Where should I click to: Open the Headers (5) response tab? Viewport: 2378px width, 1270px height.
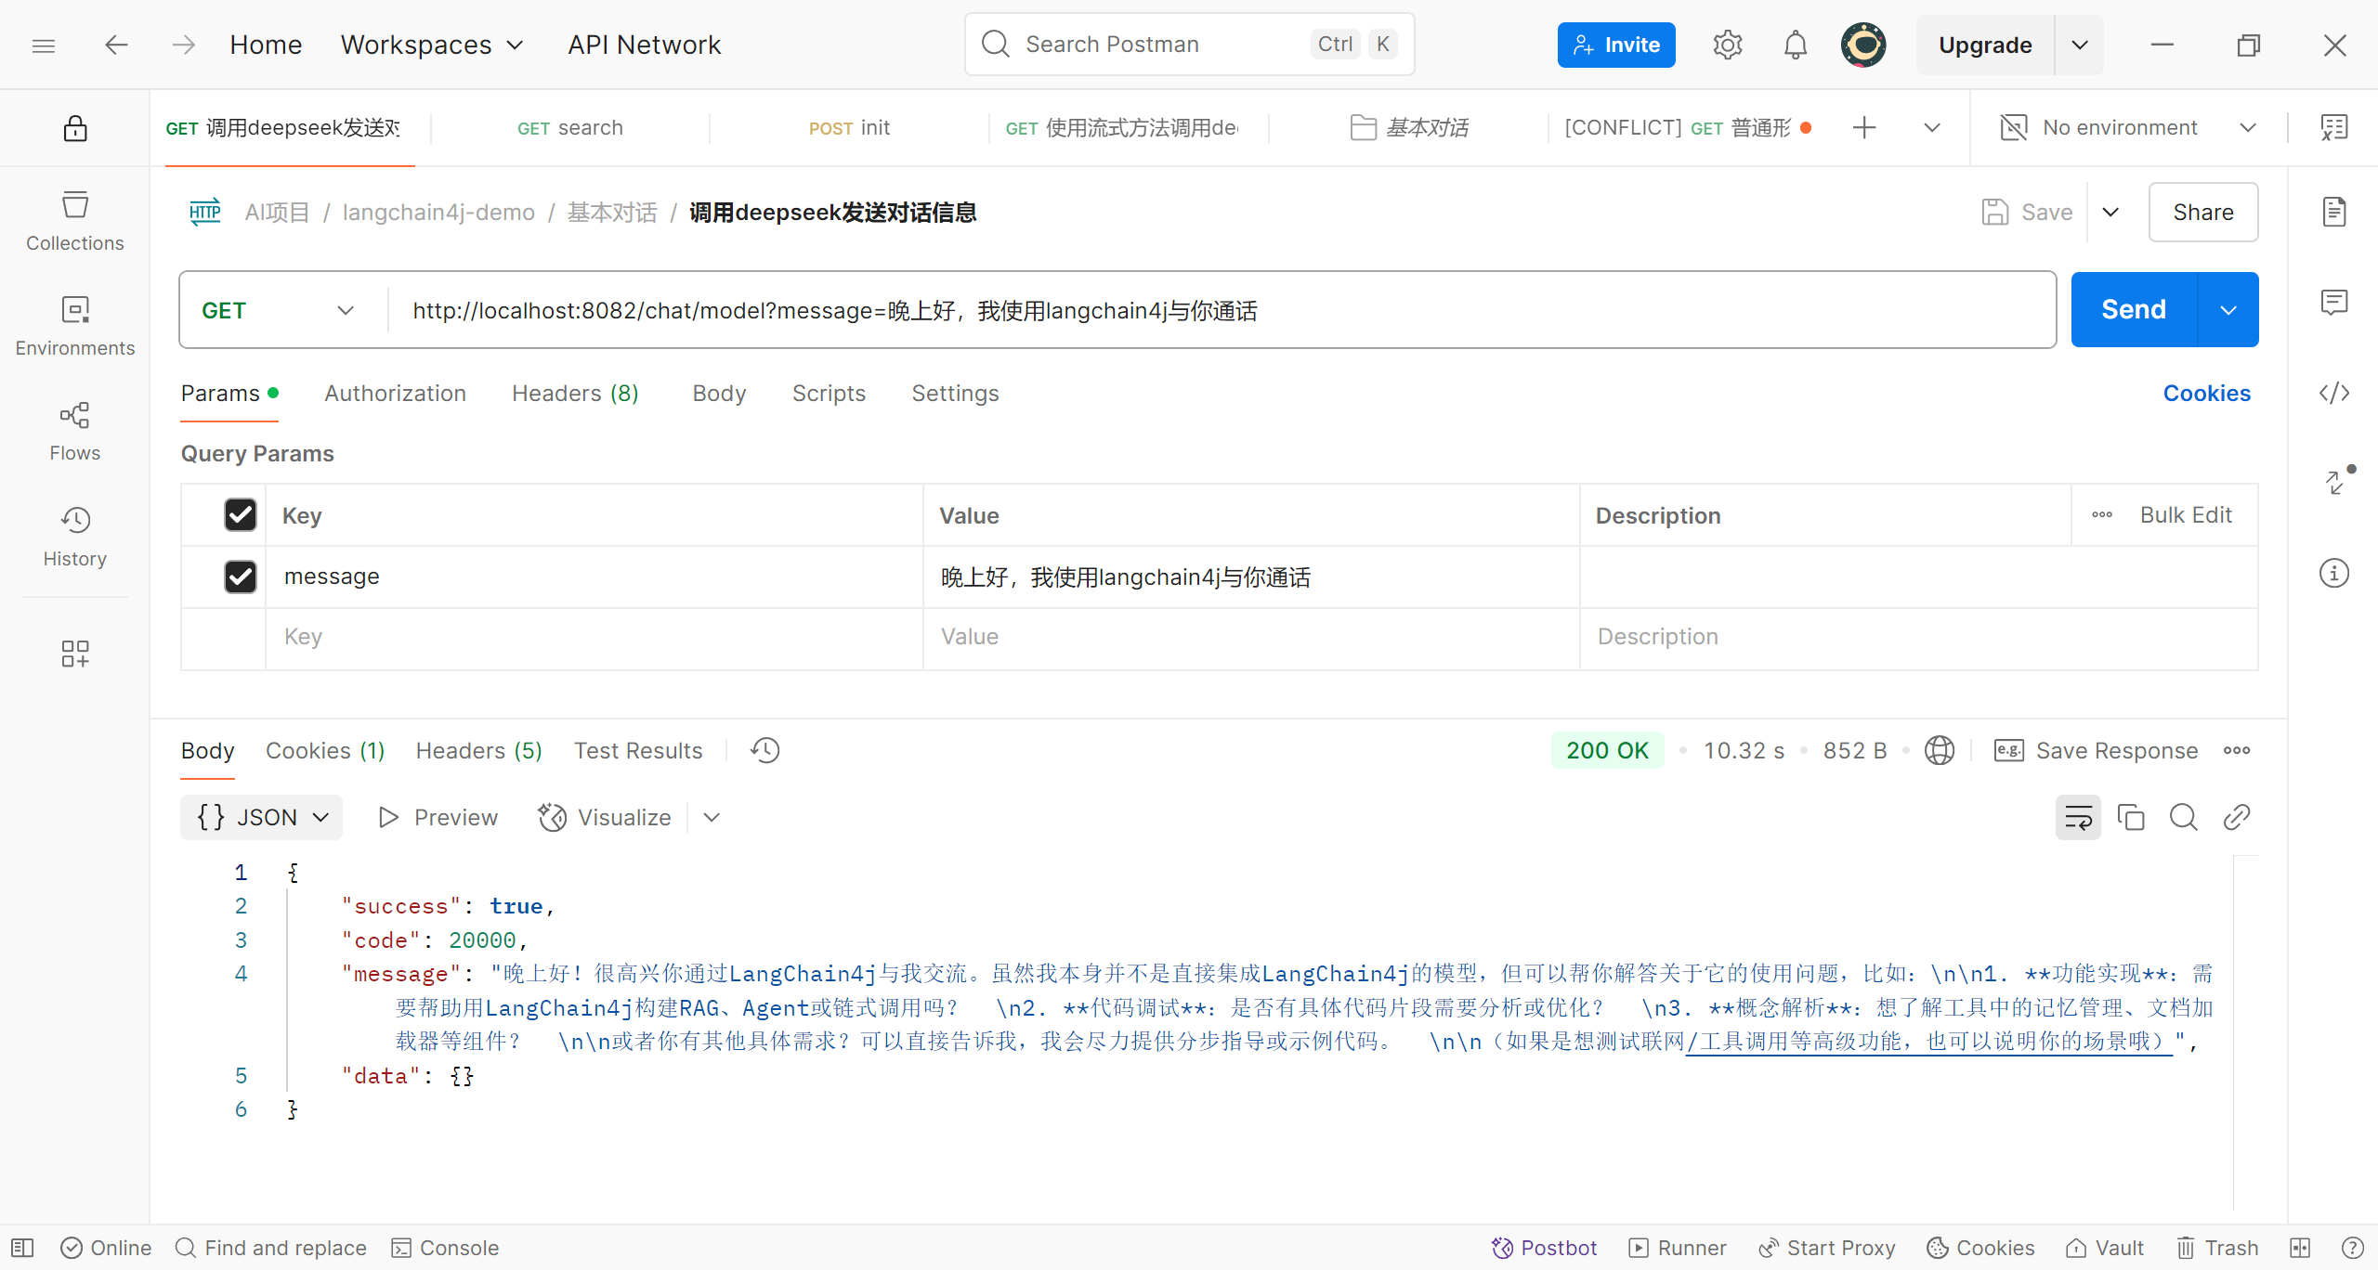pos(478,750)
